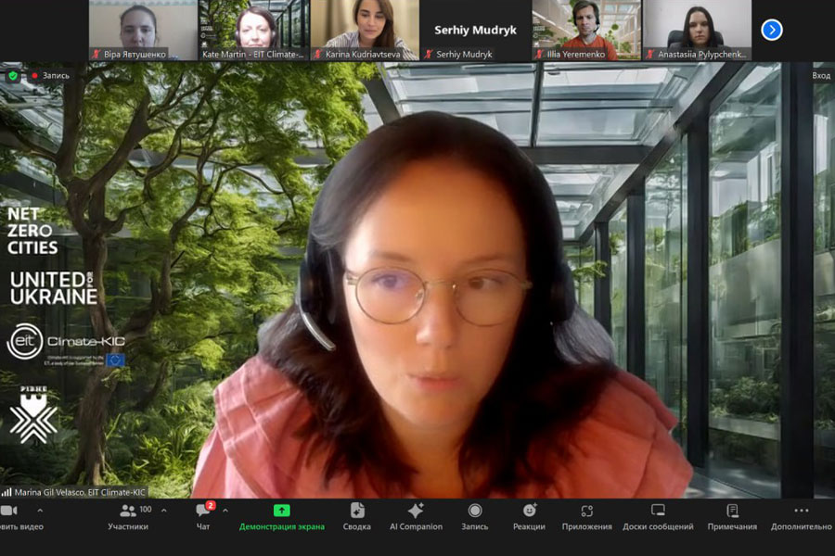The height and width of the screenshot is (556, 835).
Task: Open the Приложения apps panel
Action: coord(587,517)
